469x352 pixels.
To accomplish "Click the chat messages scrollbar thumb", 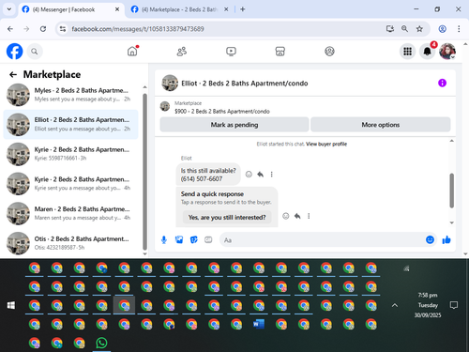I will (x=452, y=191).
